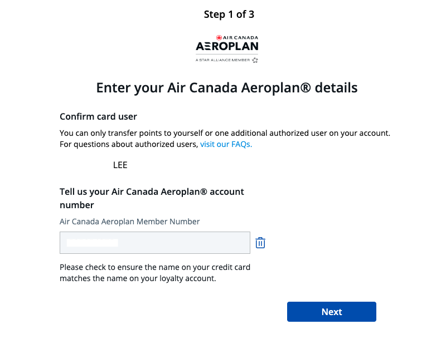Click the 'You can only transfer points' sentence
This screenshot has width=441, height=339.
tap(225, 133)
